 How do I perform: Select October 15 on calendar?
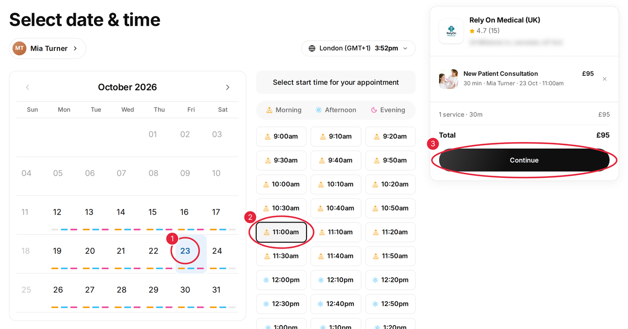click(153, 212)
